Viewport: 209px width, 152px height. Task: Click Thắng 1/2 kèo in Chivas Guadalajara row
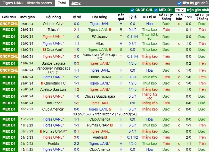click(x=149, y=96)
